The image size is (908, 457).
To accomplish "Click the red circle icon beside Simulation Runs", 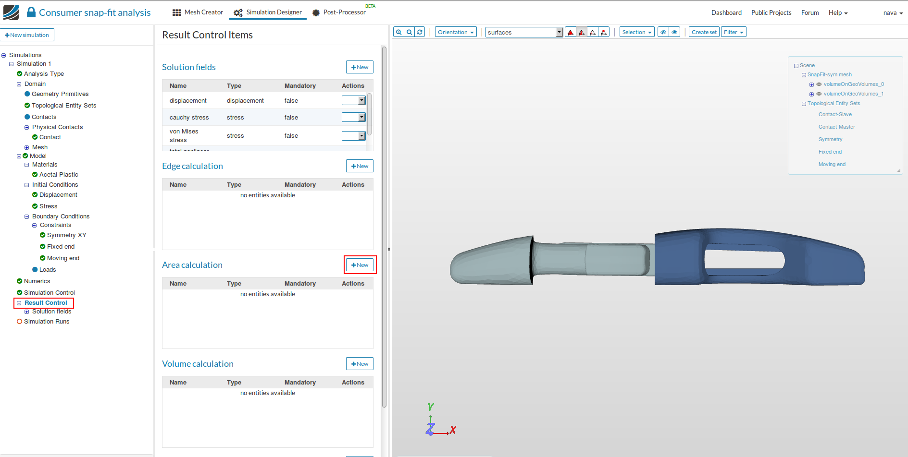I will click(20, 322).
